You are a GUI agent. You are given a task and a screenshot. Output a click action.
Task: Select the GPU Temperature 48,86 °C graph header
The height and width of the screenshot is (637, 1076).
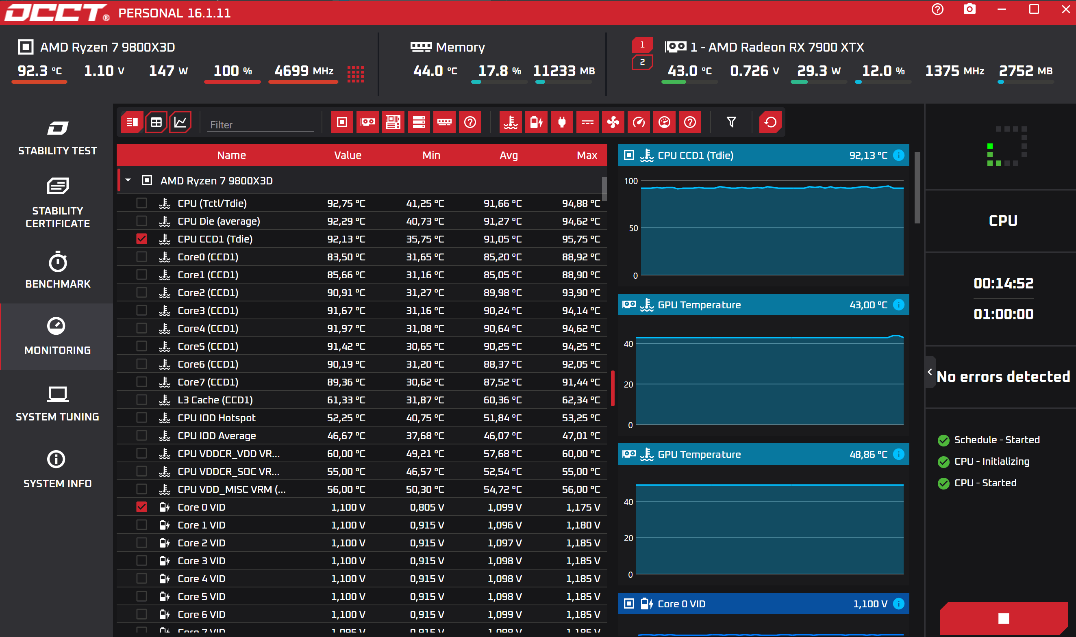point(763,454)
